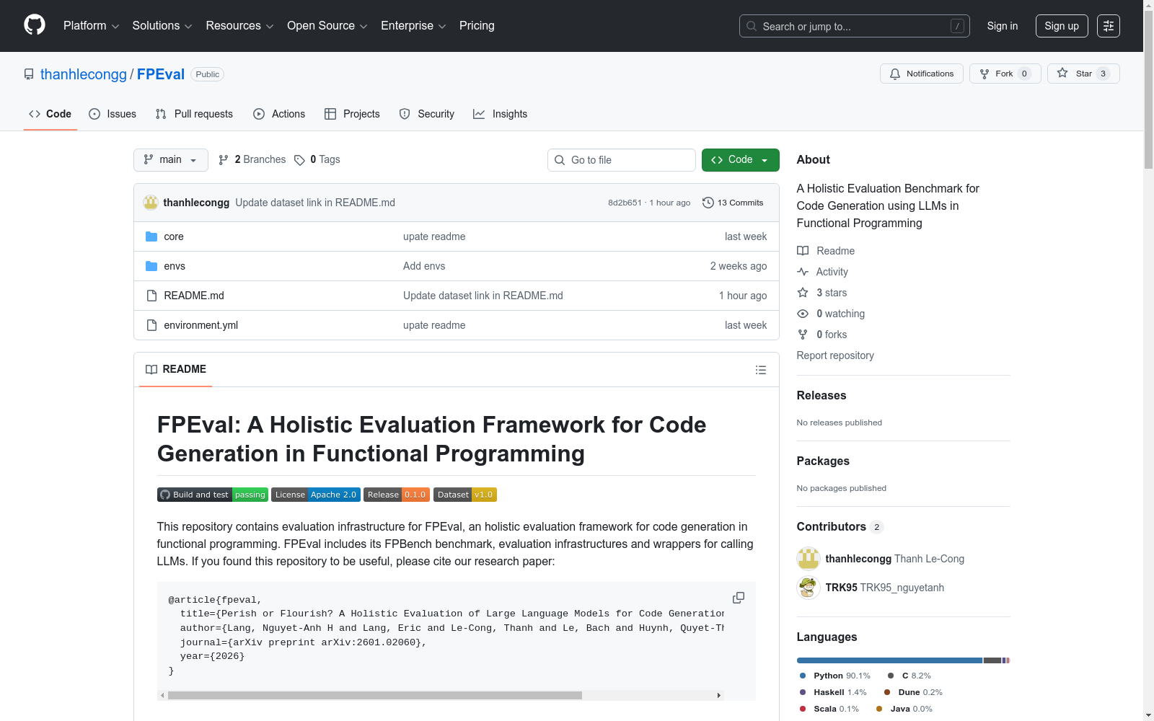Viewport: 1154px width, 721px height.
Task: Click the code block horizontal scrollbar
Action: point(375,696)
